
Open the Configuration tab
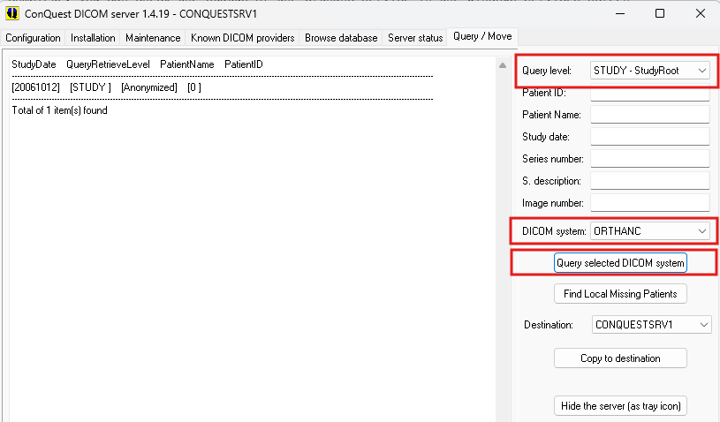(x=34, y=38)
